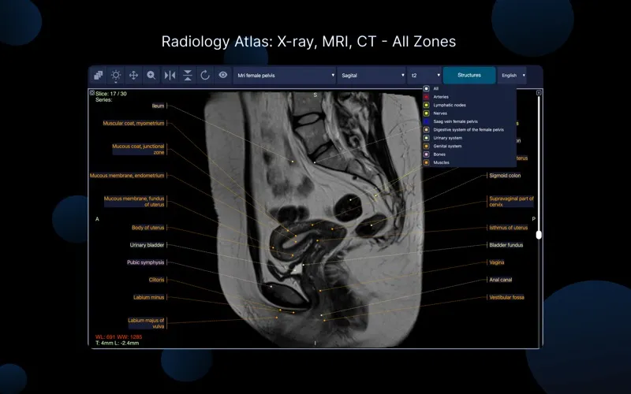This screenshot has width=631, height=394.
Task: Toggle the Lymphatic nodes checkbox
Action: pyautogui.click(x=427, y=105)
